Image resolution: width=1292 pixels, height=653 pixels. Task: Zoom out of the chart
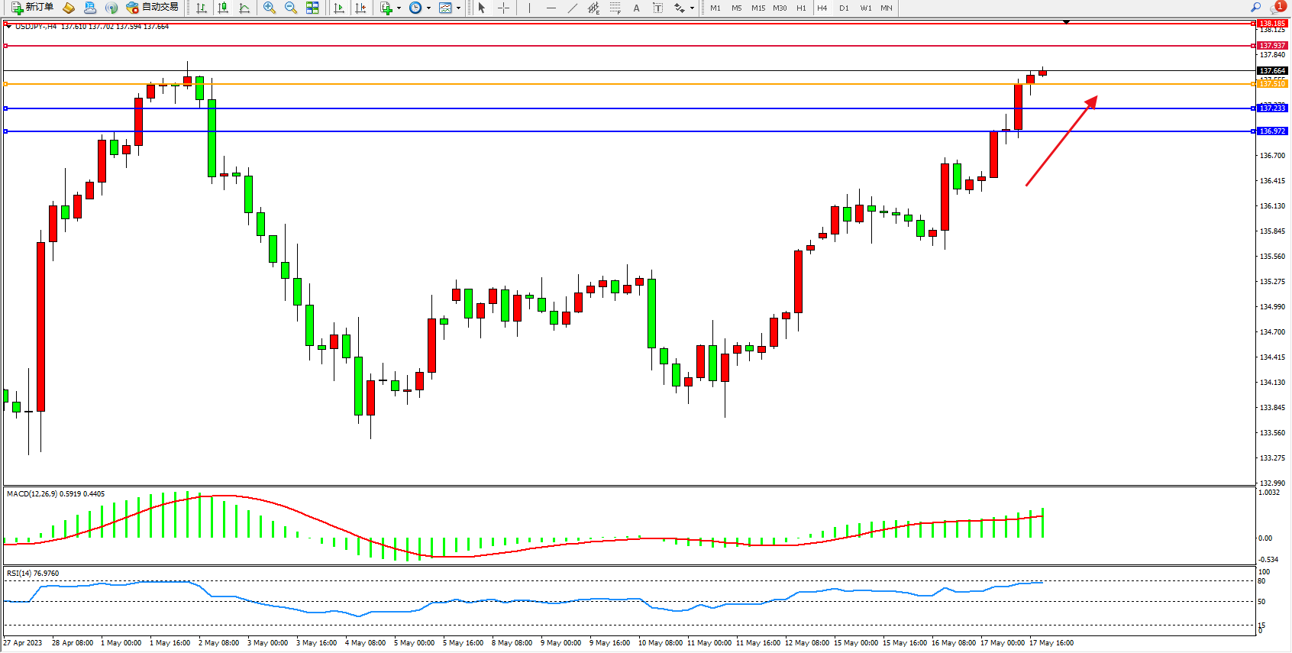[x=290, y=8]
